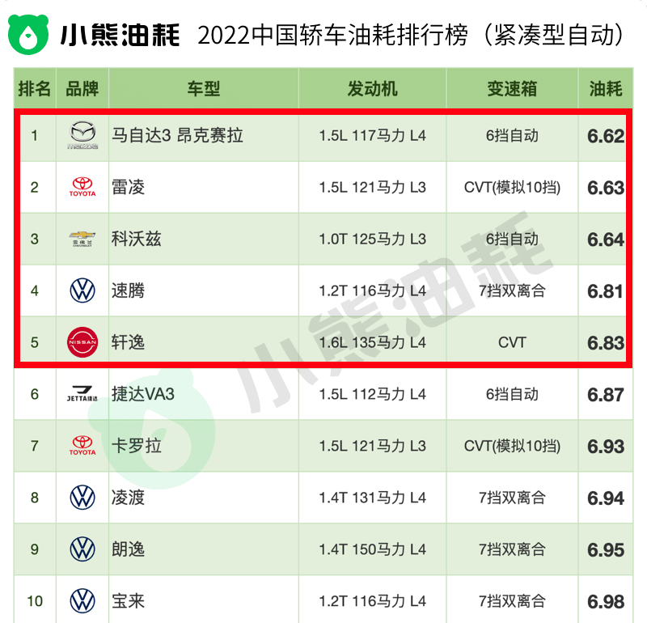Select the 变速箱 column header
Screen dimensions: 647x623
[512, 89]
